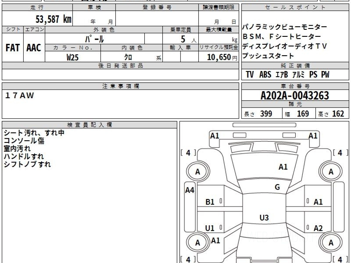The width and height of the screenshot is (351, 263).
Task: Select the 注意事項欄 header
Action: tap(121, 86)
